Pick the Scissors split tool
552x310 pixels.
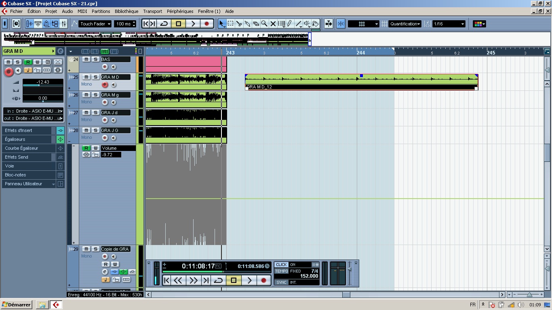(x=239, y=24)
